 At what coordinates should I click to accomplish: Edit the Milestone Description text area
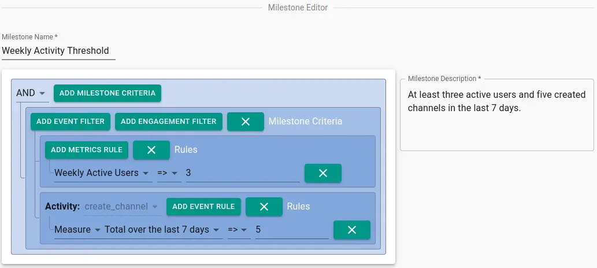click(497, 115)
